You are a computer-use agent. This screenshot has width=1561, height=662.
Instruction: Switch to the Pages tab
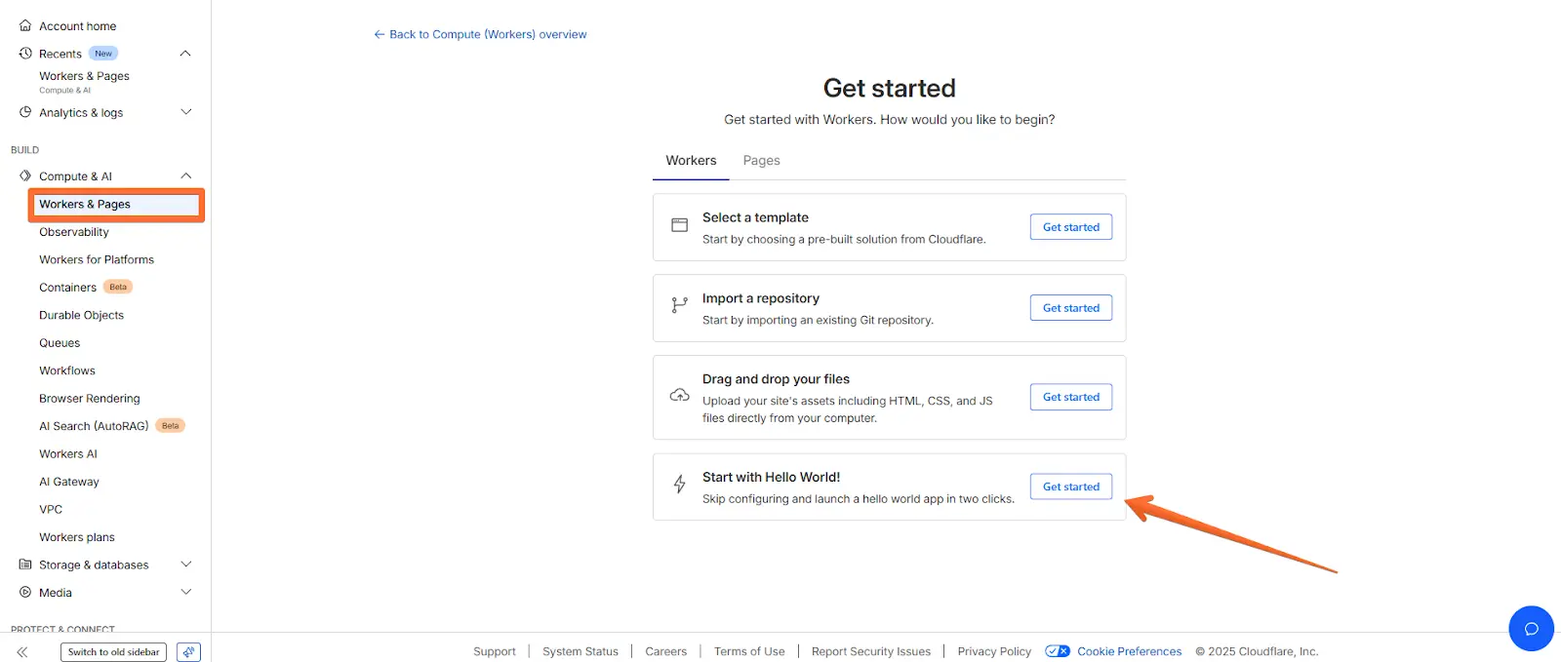pyautogui.click(x=761, y=160)
